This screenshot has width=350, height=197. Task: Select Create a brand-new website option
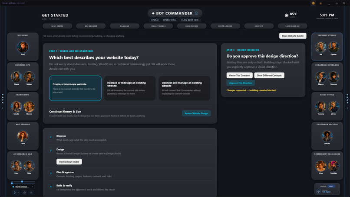(75, 88)
